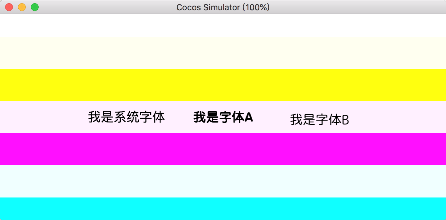Click the bold 我是字体A label
446x220 pixels.
coord(223,118)
